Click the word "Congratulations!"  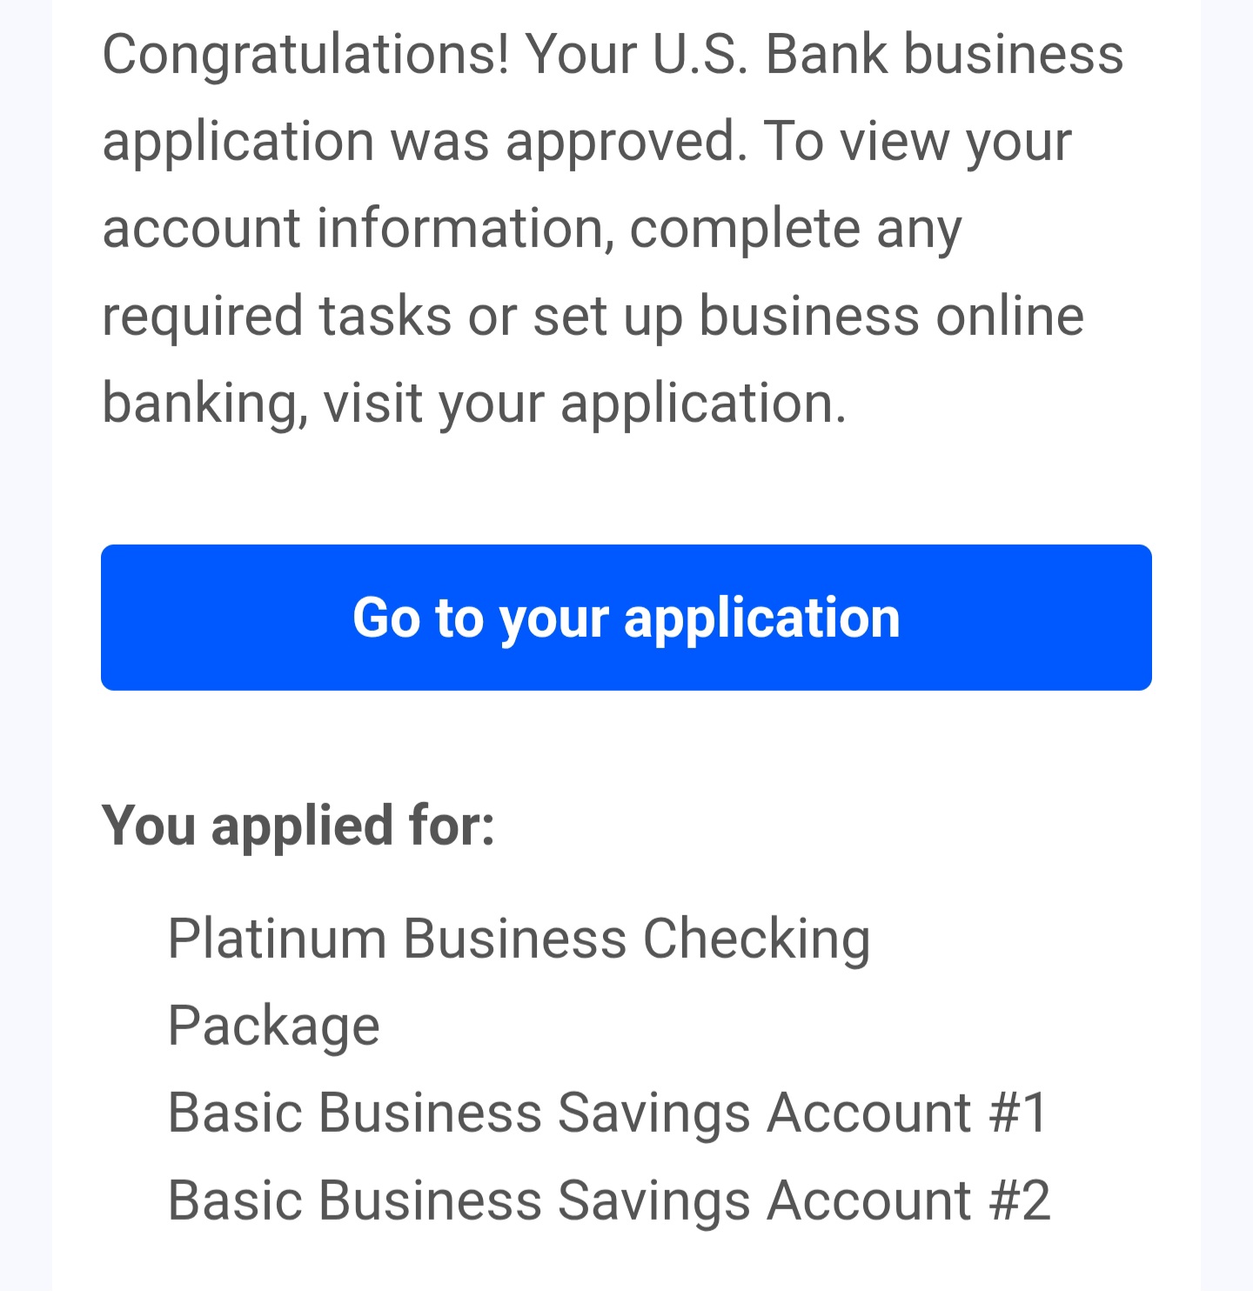tap(305, 54)
